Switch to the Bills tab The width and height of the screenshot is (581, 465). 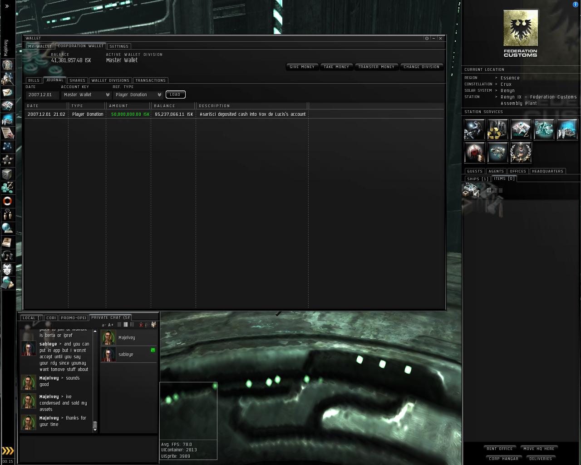pos(34,80)
